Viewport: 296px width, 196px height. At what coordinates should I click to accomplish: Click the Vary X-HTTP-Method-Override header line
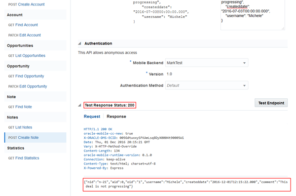[x=110, y=147]
